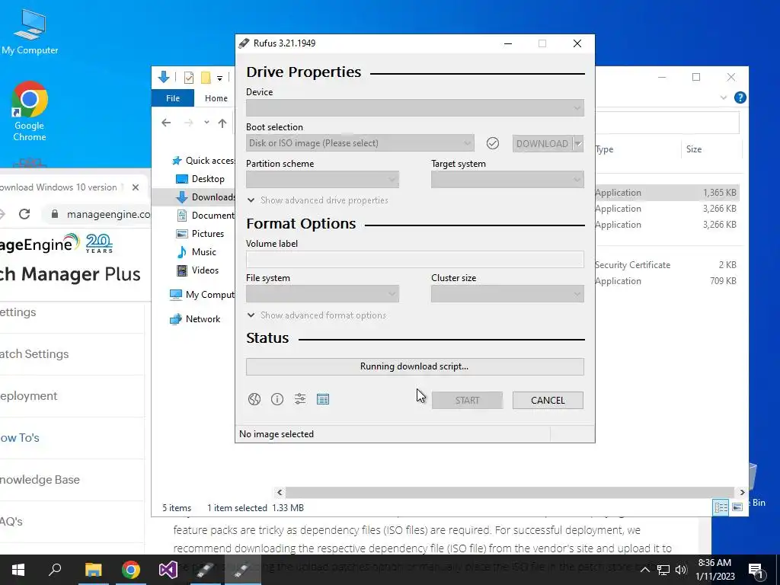Click the DOWNLOAD button in Rufus
The image size is (780, 585).
[542, 143]
